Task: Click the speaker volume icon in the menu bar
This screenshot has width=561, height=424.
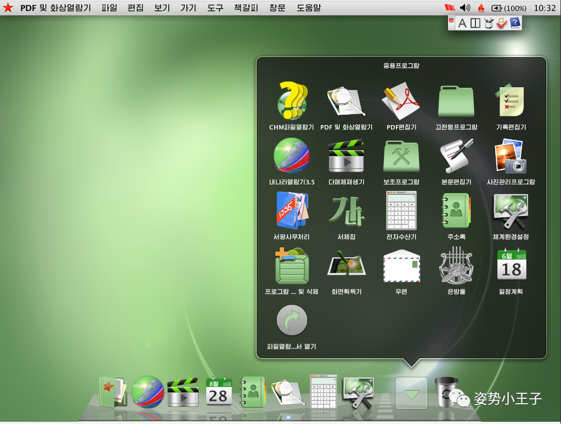Action: 465,8
